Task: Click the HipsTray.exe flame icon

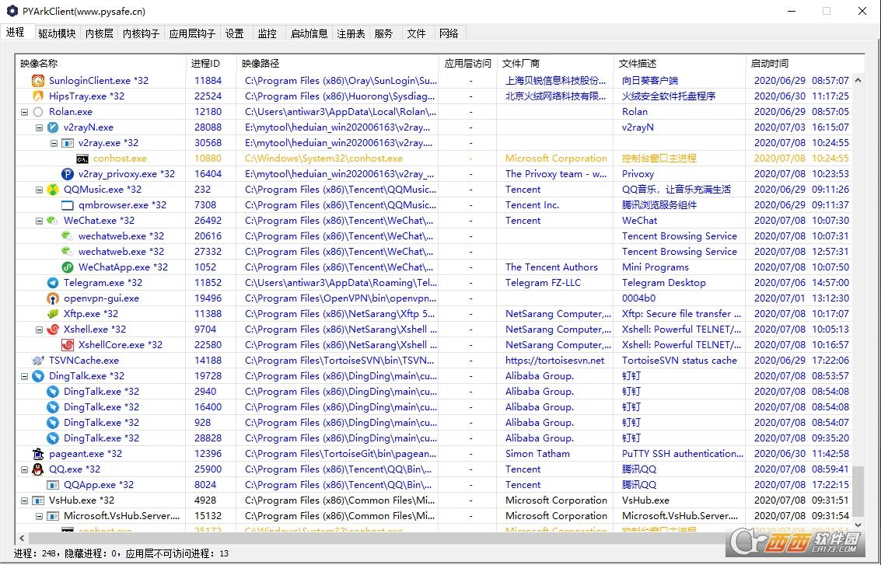Action: pos(37,96)
